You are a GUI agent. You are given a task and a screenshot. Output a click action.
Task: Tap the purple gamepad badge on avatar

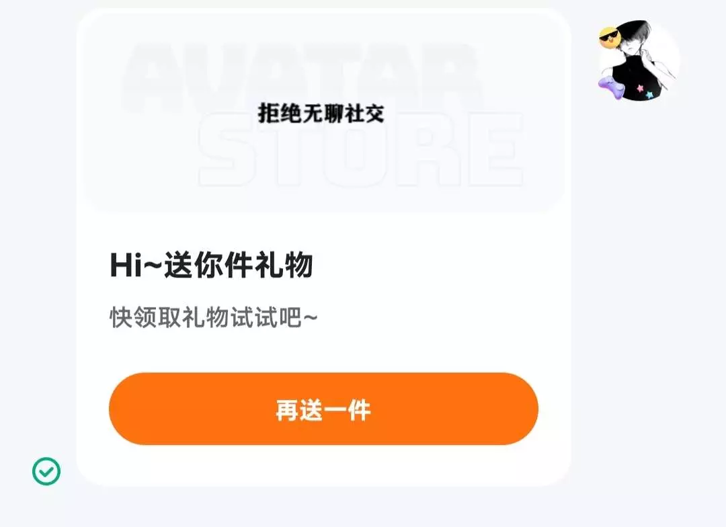point(611,89)
